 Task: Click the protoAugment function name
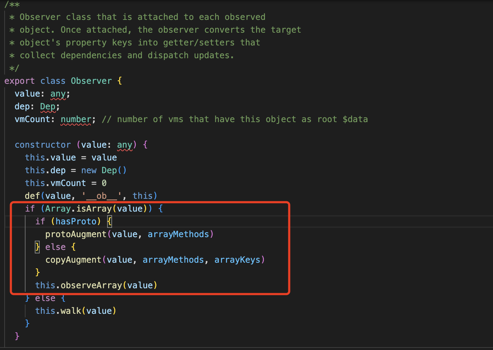(76, 234)
